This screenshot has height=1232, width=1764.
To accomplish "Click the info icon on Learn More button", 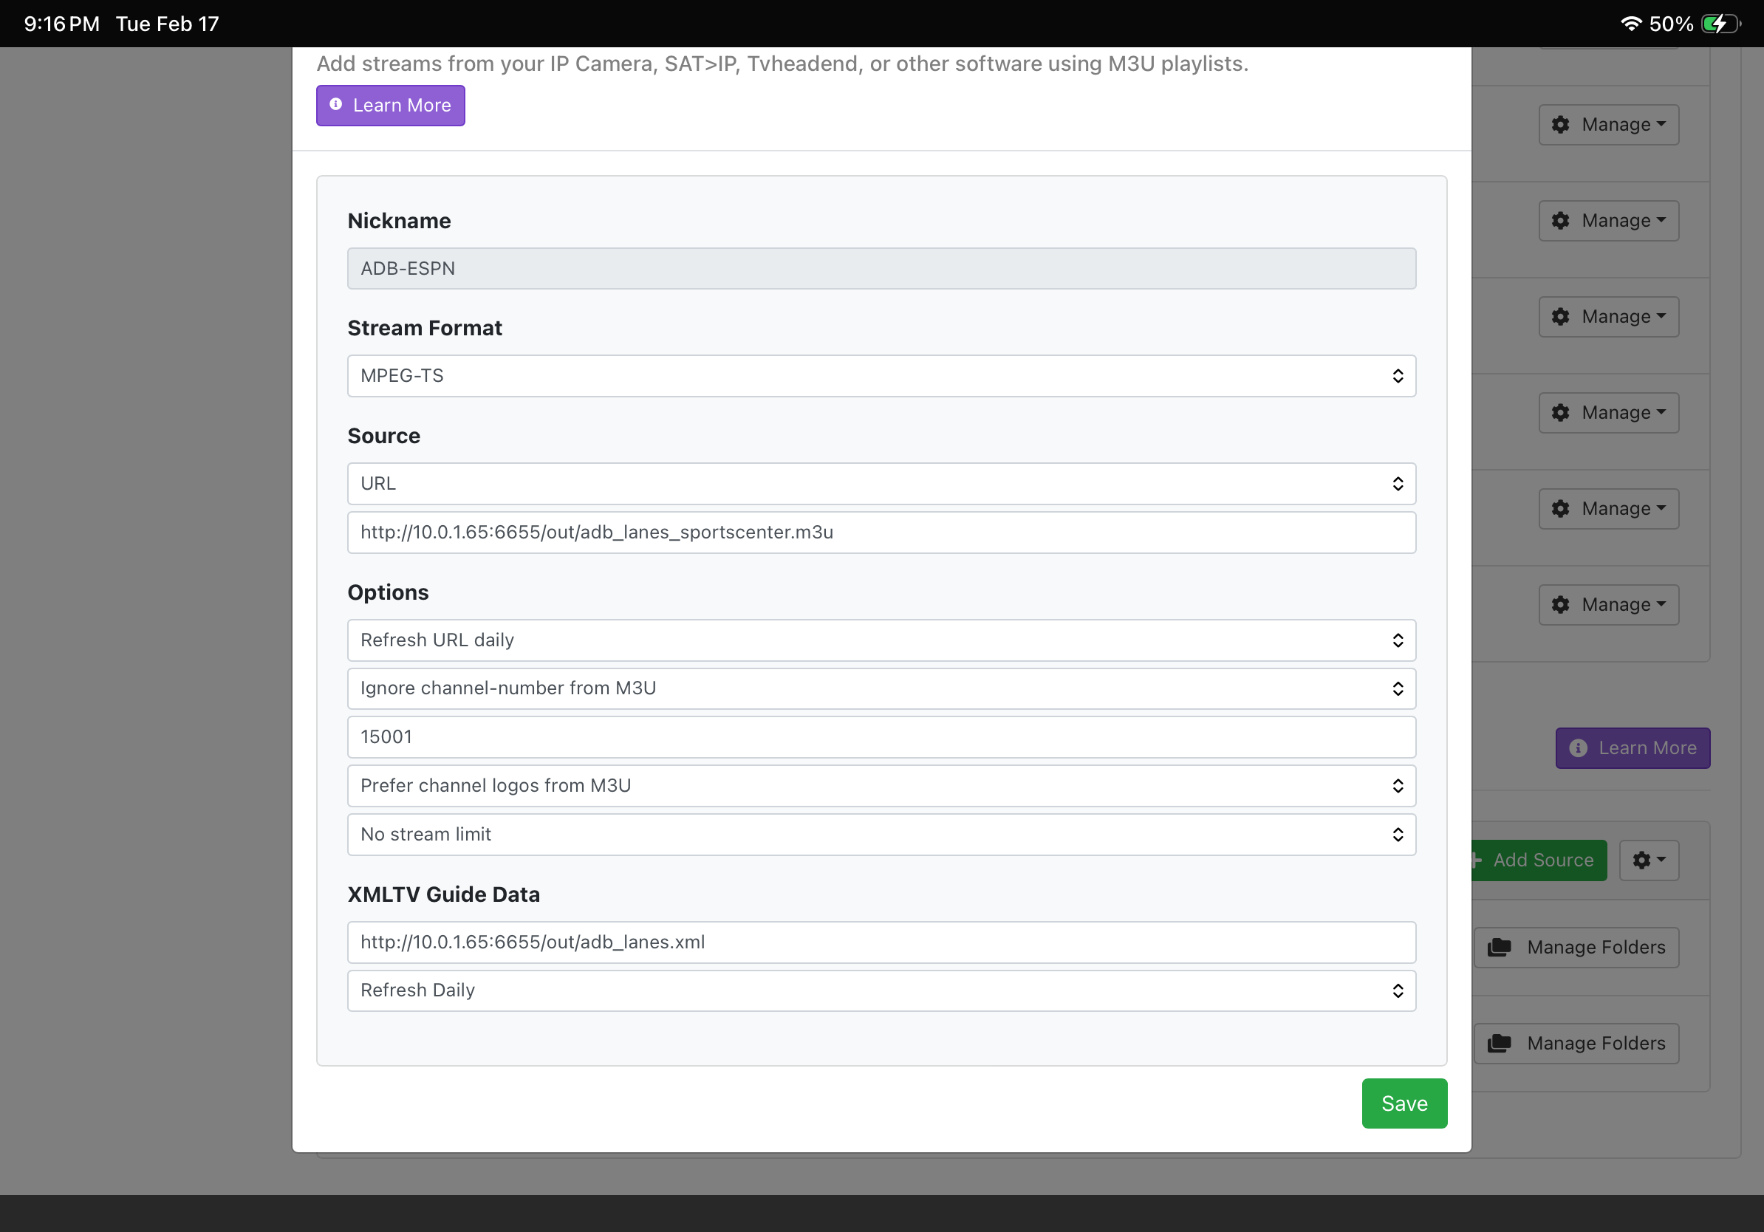I will tap(336, 104).
